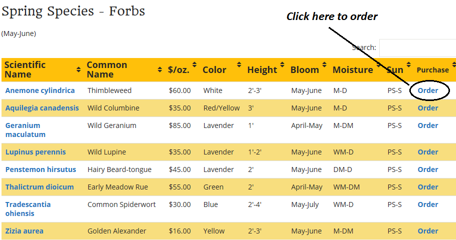Click Order for Wild Lupine
456x240 pixels.
tap(428, 152)
